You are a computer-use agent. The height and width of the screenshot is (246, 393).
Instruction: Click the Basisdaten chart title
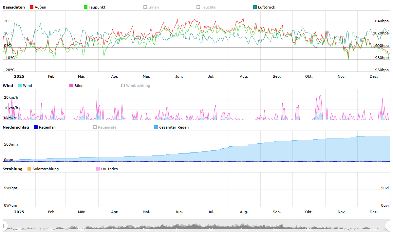14,7
